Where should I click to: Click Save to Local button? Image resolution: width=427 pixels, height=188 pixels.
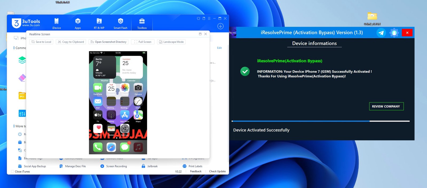41,42
